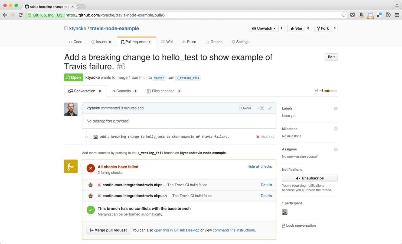This screenshot has height=244, width=402.
Task: Click the participant avatar in the sidebar
Action: 285,212
